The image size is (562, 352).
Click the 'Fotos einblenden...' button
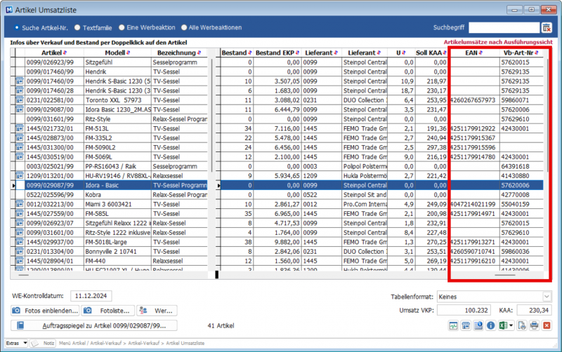(x=45, y=311)
